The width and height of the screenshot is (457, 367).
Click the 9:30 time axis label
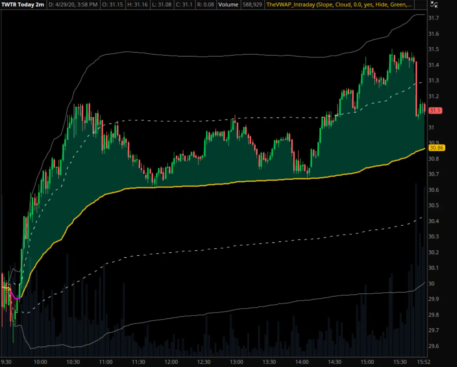(x=6, y=362)
